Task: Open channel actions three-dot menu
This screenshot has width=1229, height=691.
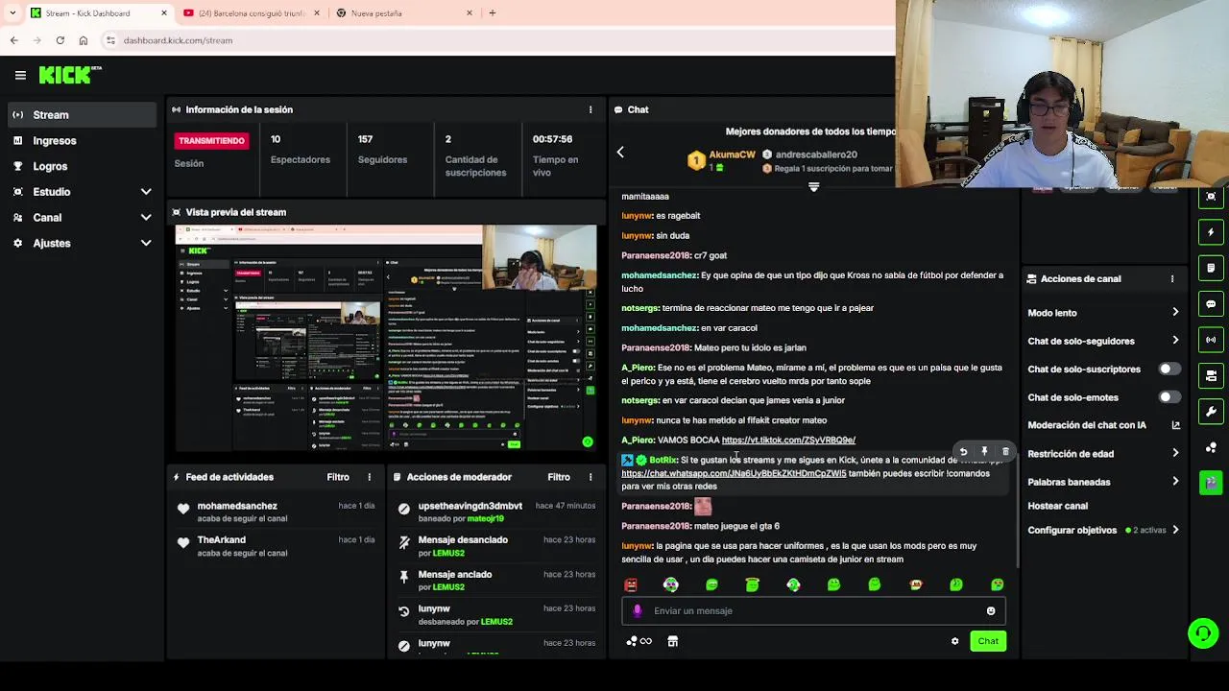Action: (x=1171, y=278)
